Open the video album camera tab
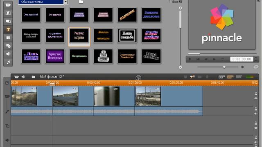The image size is (262, 147). click(x=8, y=5)
